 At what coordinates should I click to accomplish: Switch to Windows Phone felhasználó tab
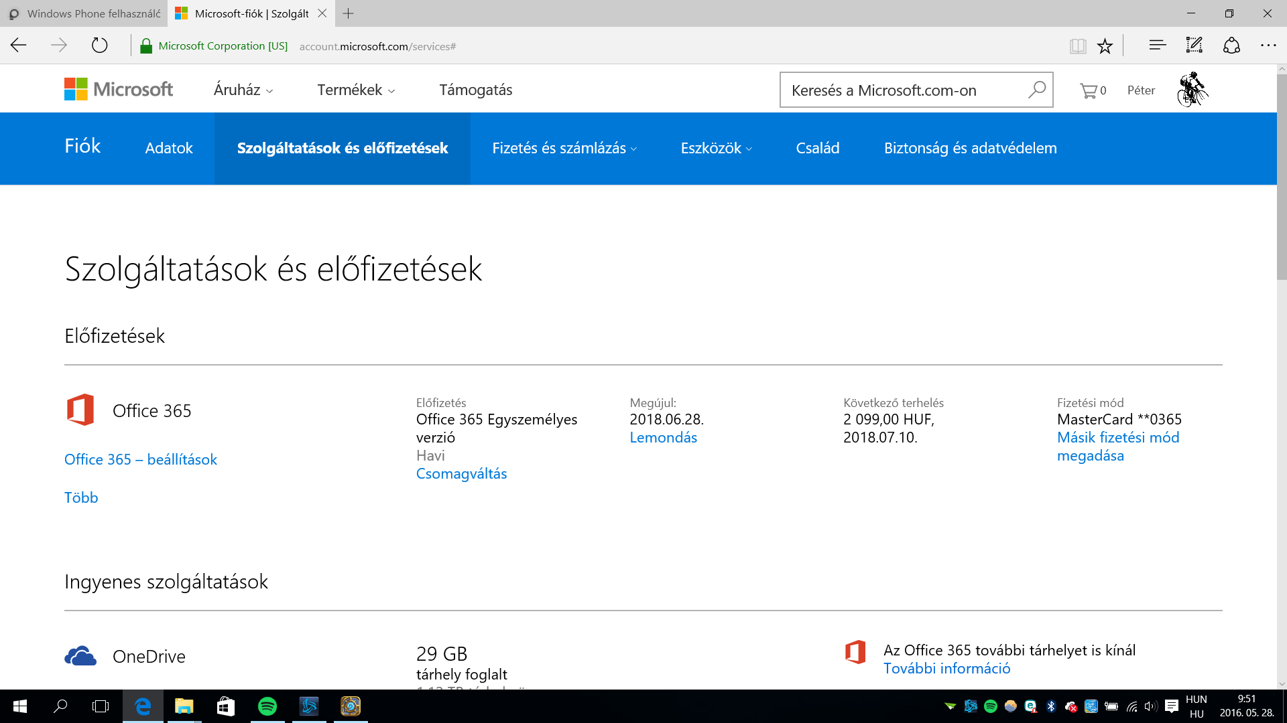84,13
